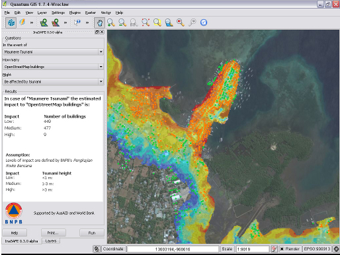
Task: Click the greyed Zoom to Native Resolution icon
Action: (x=134, y=22)
